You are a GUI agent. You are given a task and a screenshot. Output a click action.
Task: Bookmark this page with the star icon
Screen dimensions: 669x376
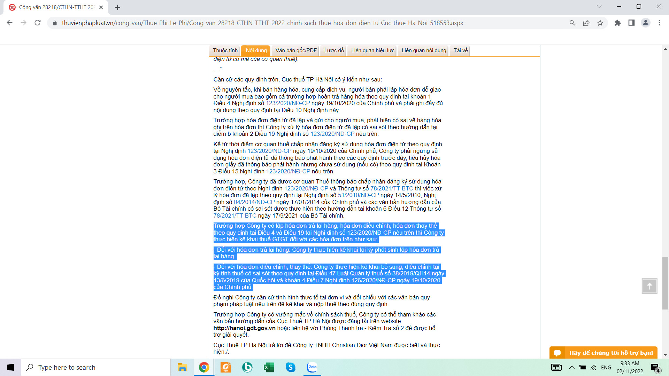coord(600,23)
